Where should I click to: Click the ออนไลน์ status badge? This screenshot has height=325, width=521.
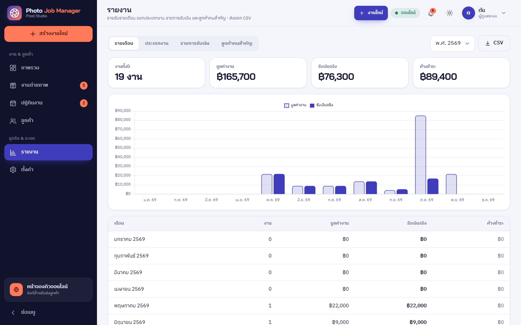405,13
